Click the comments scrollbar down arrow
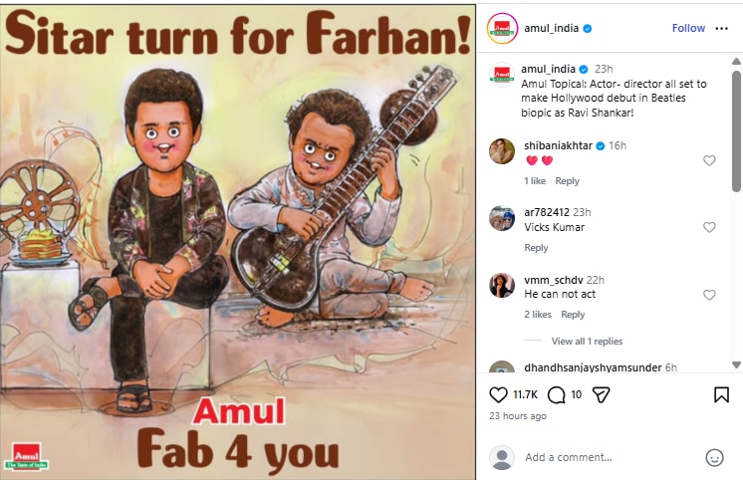743x480 pixels. 736,364
